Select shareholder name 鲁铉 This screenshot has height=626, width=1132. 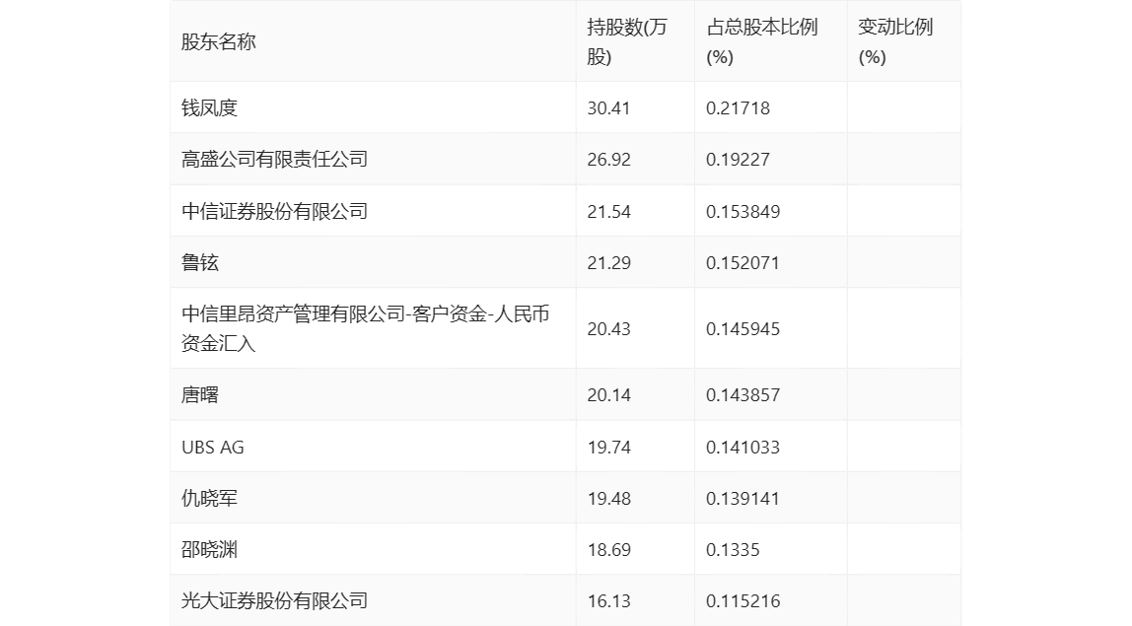point(200,263)
